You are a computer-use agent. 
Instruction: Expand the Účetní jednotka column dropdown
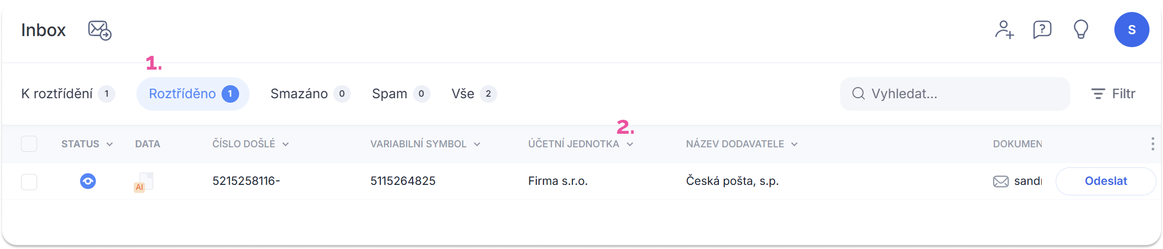pos(630,144)
